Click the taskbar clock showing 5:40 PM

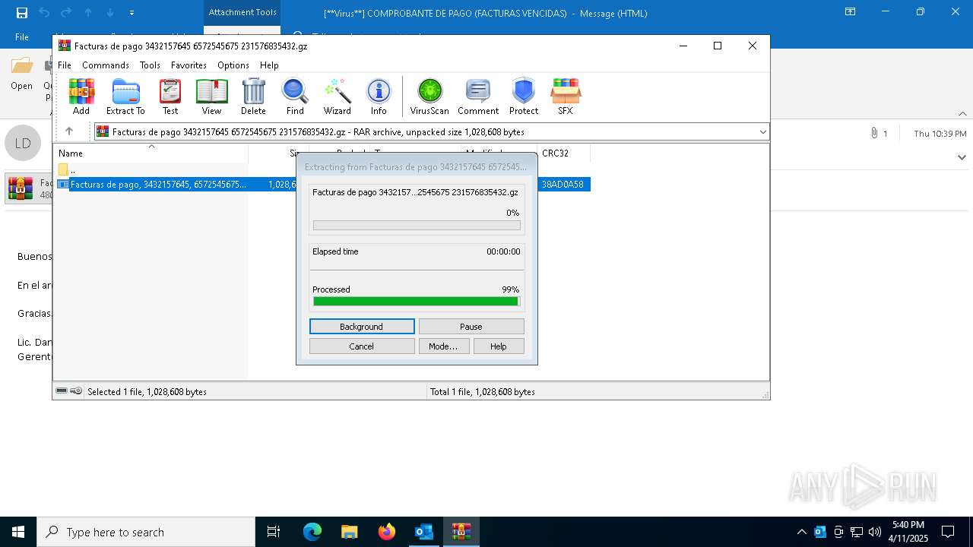[908, 532]
